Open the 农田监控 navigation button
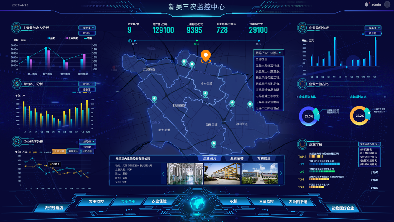 pos(96,202)
